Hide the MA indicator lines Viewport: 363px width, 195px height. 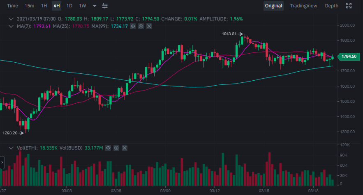[x=132, y=26]
